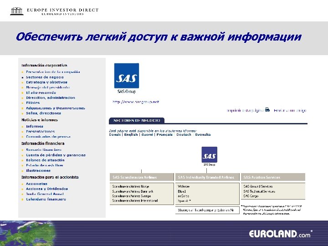This screenshot has height=246, width=328.
Task: Click Spanair in Branded Airlines list
Action: click(184, 201)
